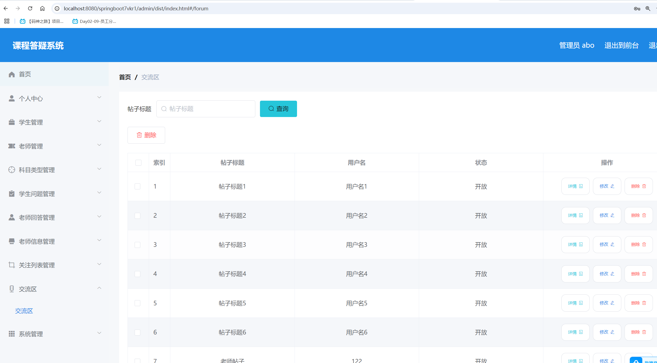Click 详情 button for 帖子标题2

point(575,216)
